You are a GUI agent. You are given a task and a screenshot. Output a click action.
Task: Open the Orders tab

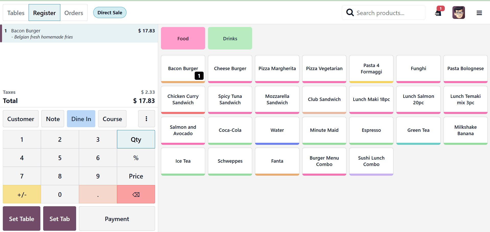(74, 12)
